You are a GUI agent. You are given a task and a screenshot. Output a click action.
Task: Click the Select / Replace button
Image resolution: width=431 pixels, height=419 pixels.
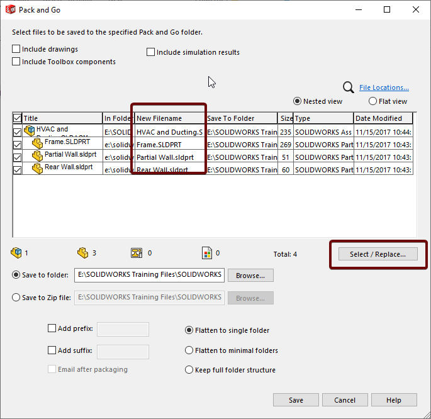pyautogui.click(x=378, y=254)
